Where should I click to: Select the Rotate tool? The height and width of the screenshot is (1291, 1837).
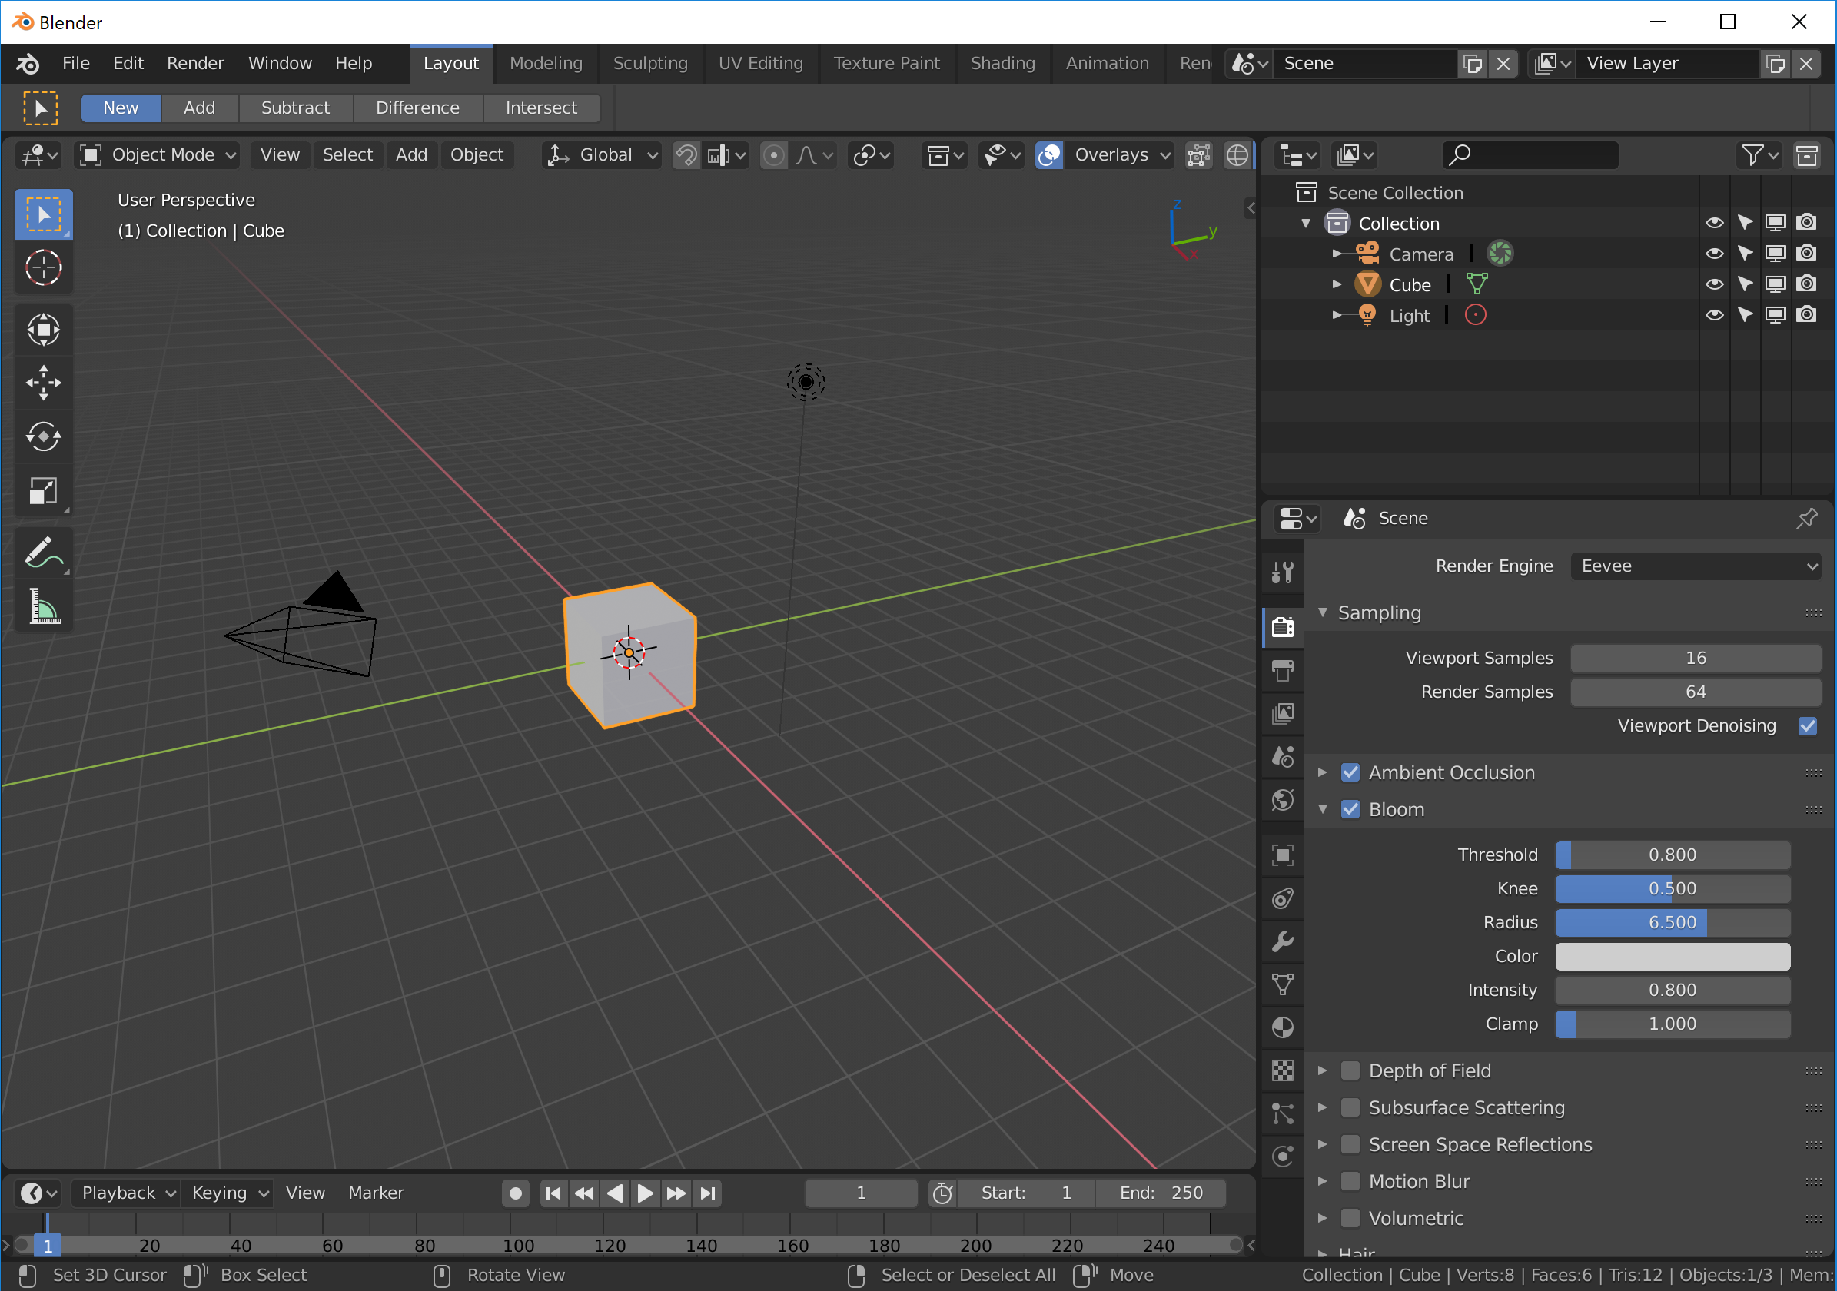click(x=43, y=436)
